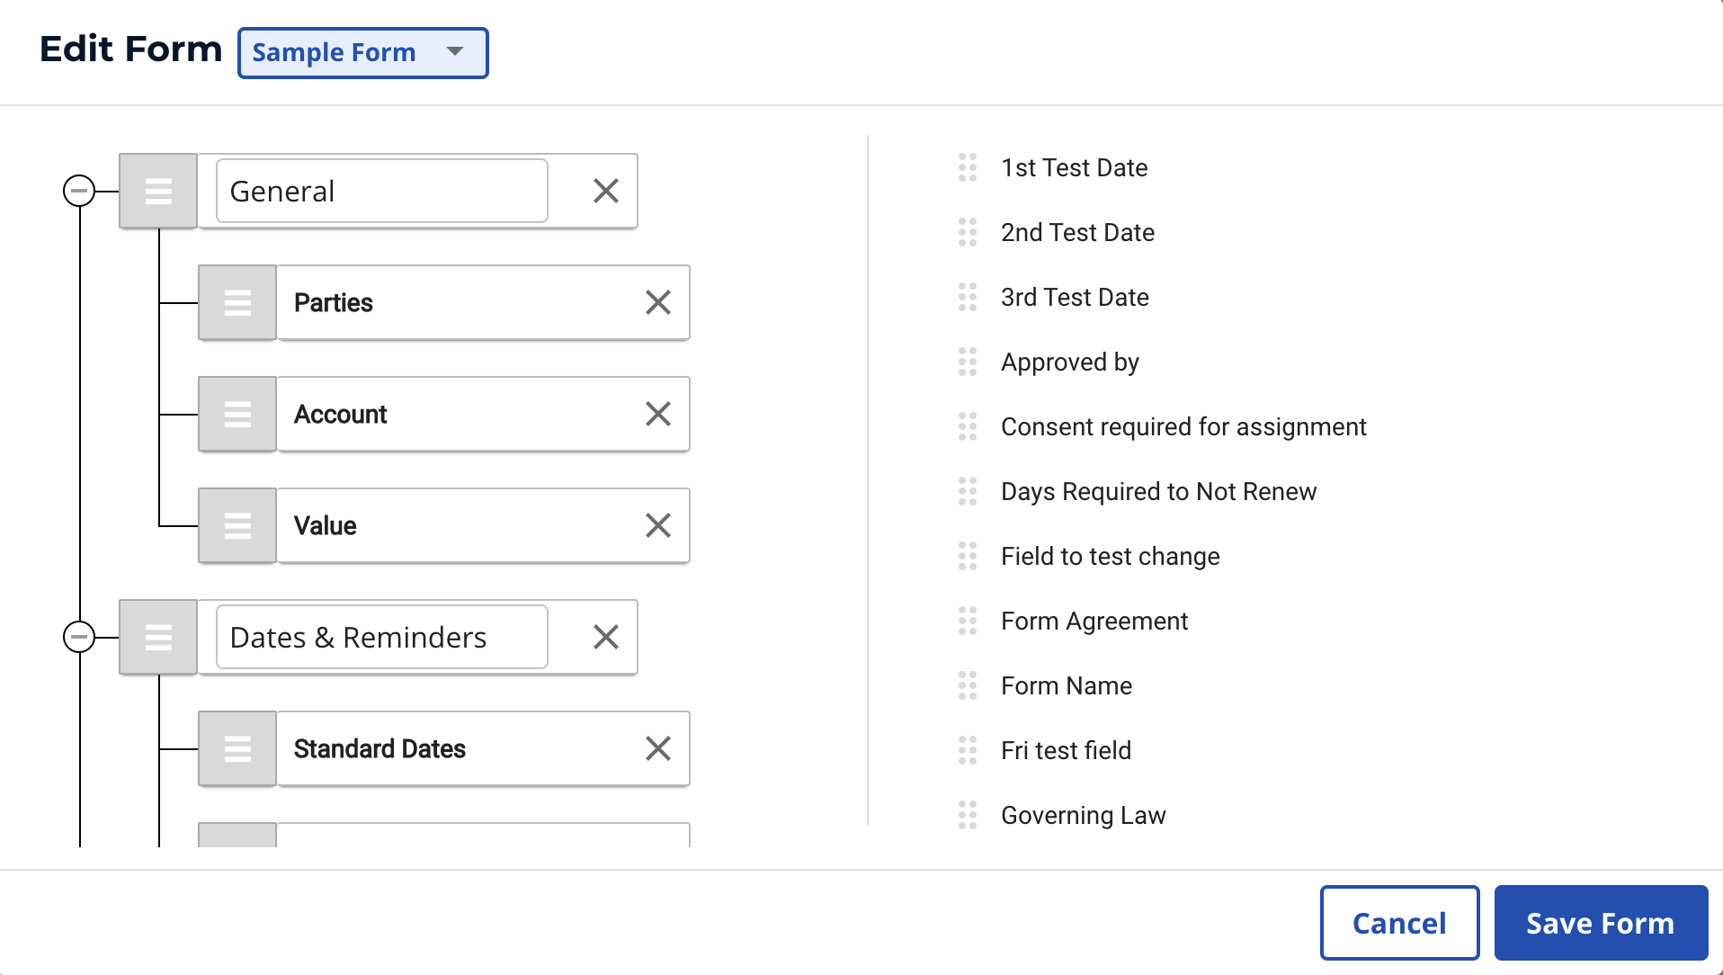Click the General section name field

tap(382, 191)
